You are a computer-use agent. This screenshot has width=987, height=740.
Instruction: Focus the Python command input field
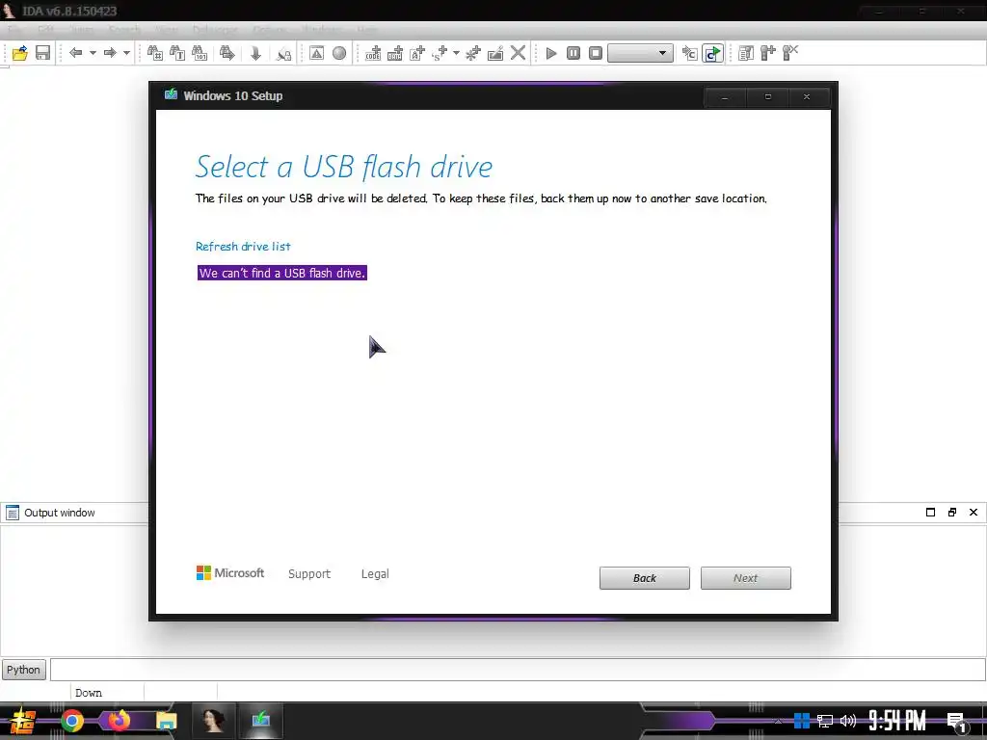point(518,670)
